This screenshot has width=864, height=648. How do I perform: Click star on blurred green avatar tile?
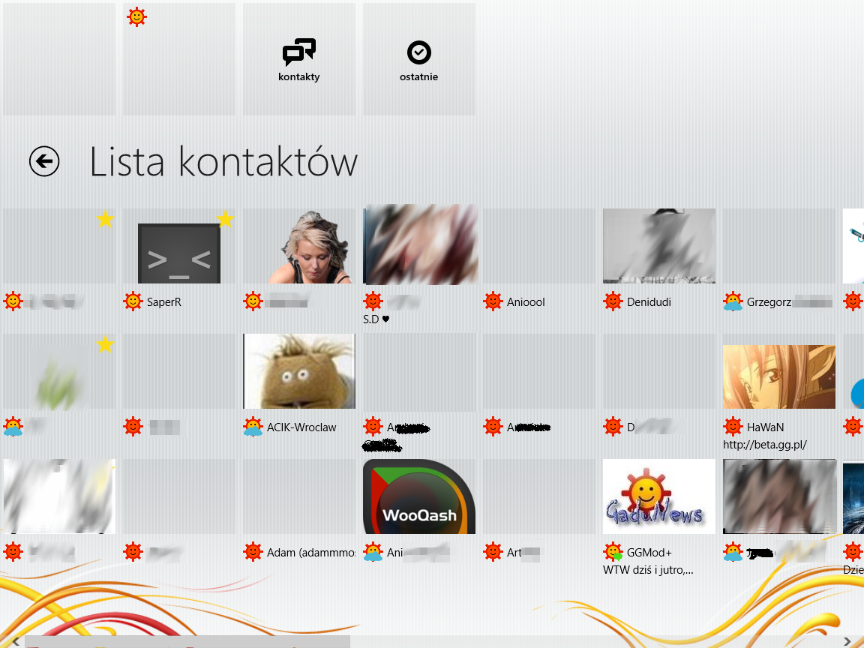coord(105,345)
